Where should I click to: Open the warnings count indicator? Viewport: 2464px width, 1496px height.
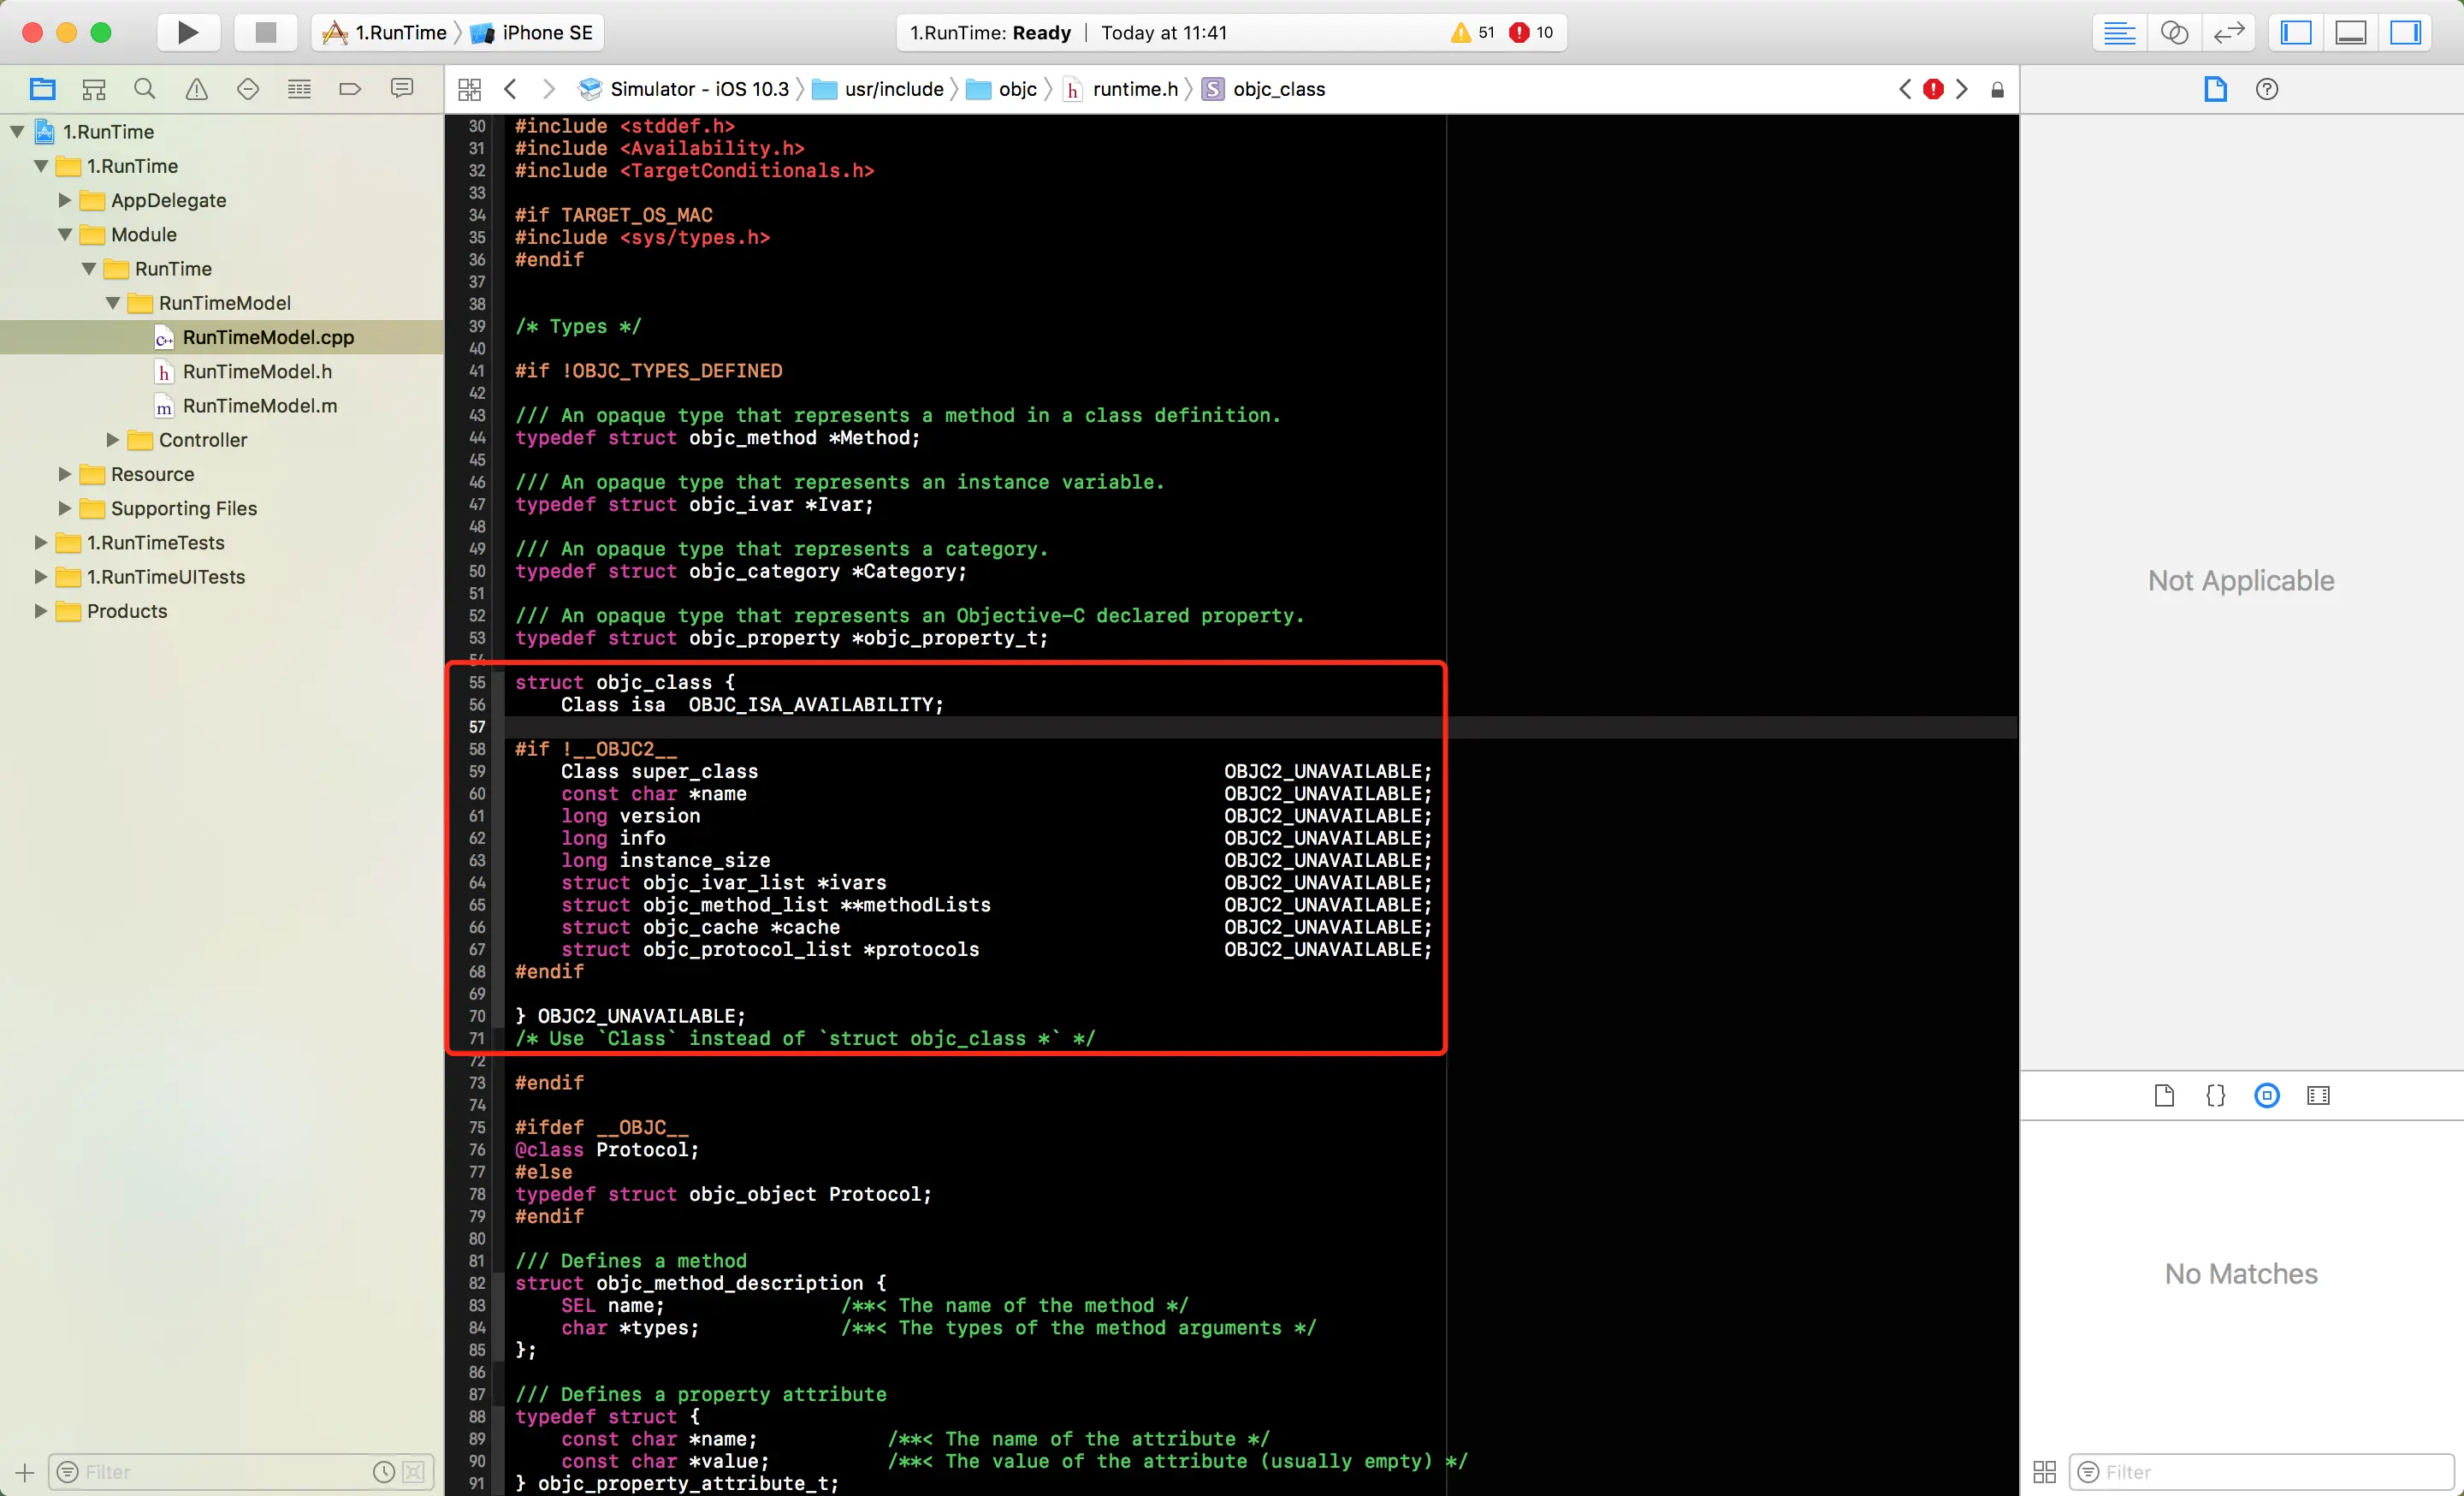pyautogui.click(x=1472, y=32)
